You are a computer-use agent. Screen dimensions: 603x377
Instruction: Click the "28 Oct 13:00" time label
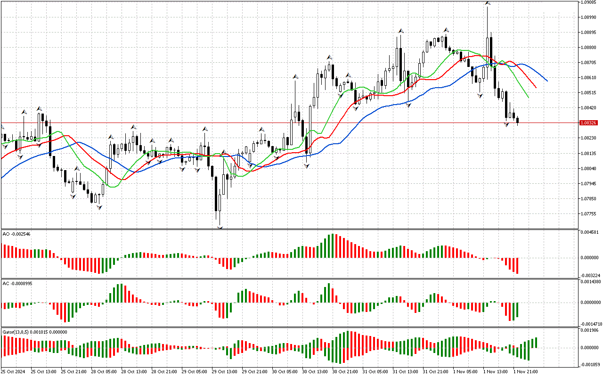pos(133,372)
